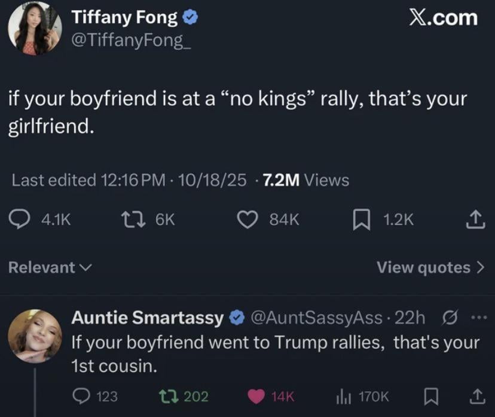Open View quotes link
The height and width of the screenshot is (417, 495).
(x=430, y=267)
